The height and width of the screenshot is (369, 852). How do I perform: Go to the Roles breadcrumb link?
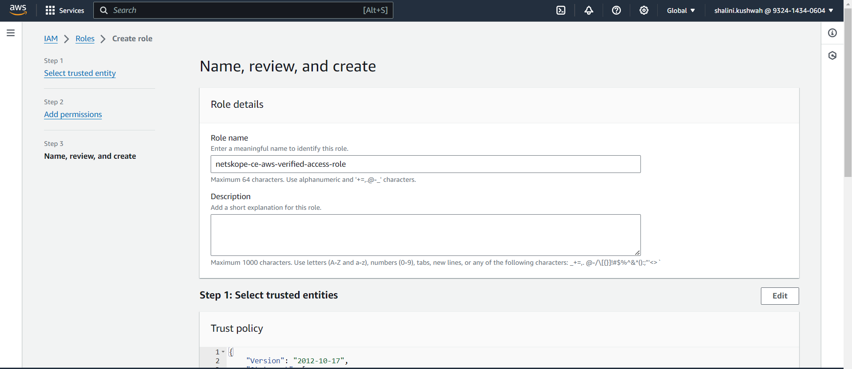click(85, 39)
